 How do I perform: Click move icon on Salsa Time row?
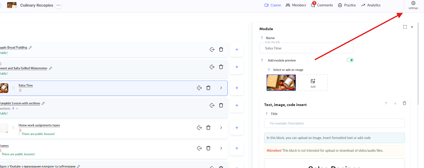pos(199,88)
